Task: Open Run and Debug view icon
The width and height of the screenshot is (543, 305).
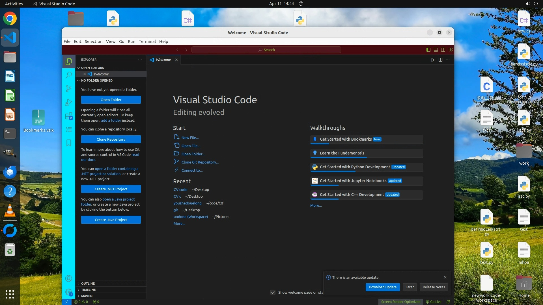Action: click(68, 102)
